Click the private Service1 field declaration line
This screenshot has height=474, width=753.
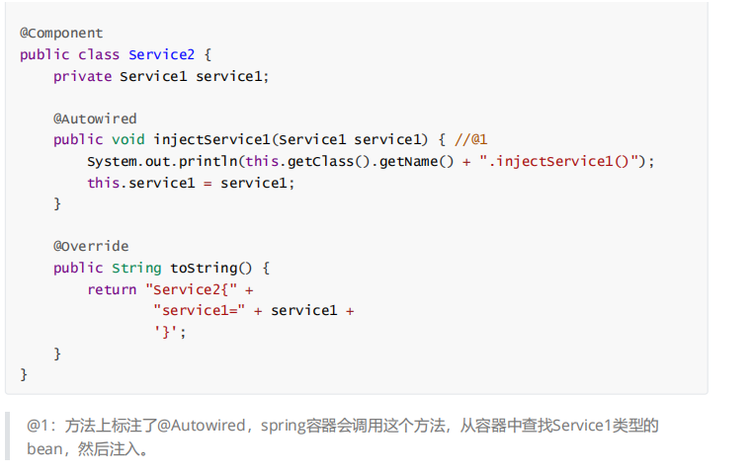(160, 76)
